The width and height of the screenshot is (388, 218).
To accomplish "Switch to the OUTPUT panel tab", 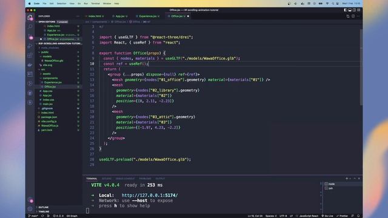I will 160,179.
